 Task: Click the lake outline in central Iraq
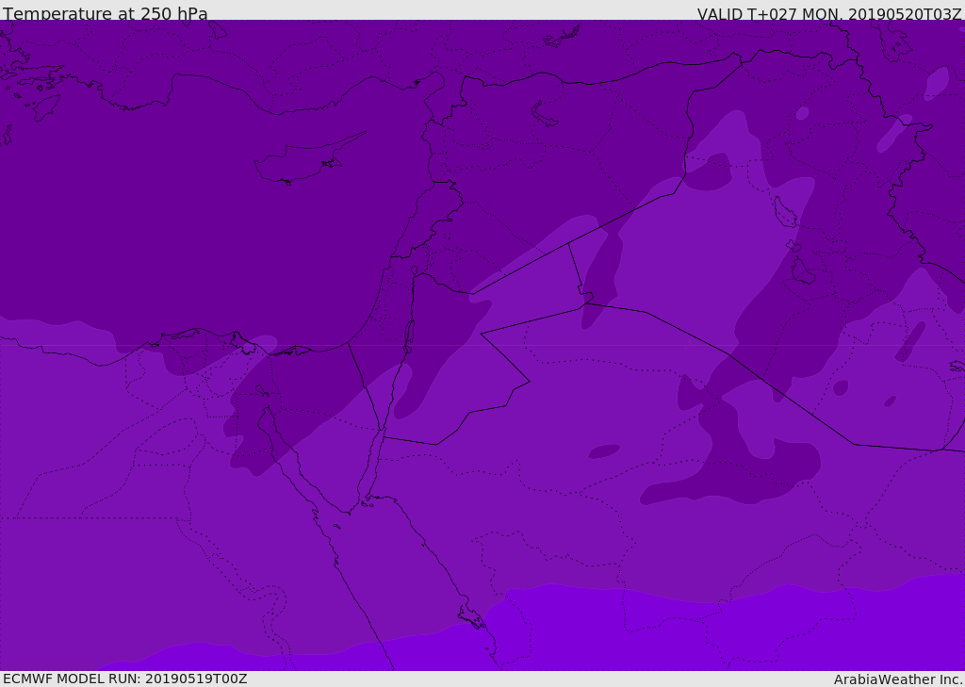click(x=784, y=213)
